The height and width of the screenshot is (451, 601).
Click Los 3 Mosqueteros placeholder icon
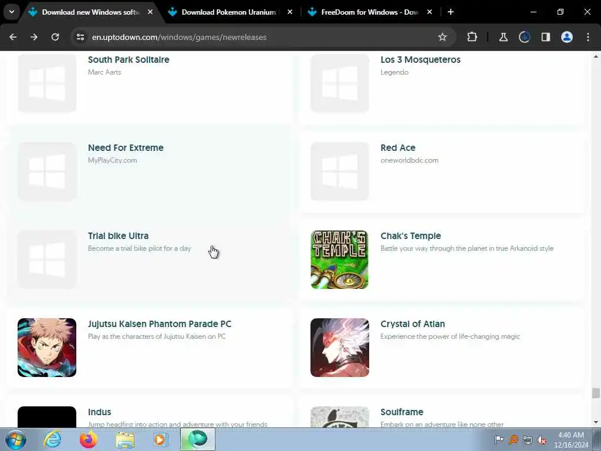tap(340, 83)
